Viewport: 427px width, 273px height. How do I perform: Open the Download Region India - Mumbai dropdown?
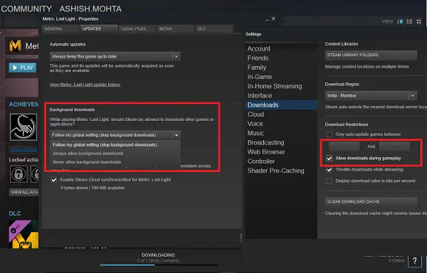coord(371,96)
